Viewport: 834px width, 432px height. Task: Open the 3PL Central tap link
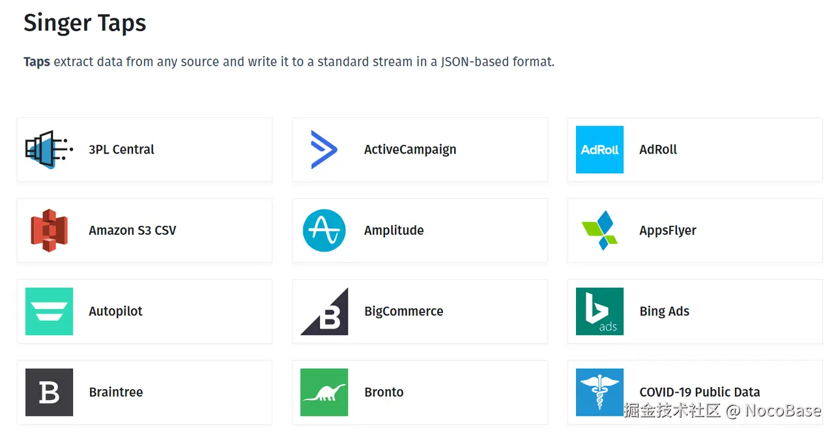click(121, 150)
